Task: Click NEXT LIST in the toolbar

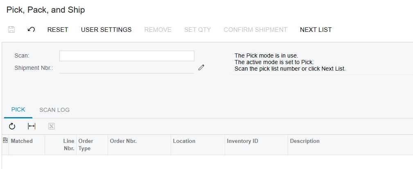Action: pyautogui.click(x=316, y=30)
